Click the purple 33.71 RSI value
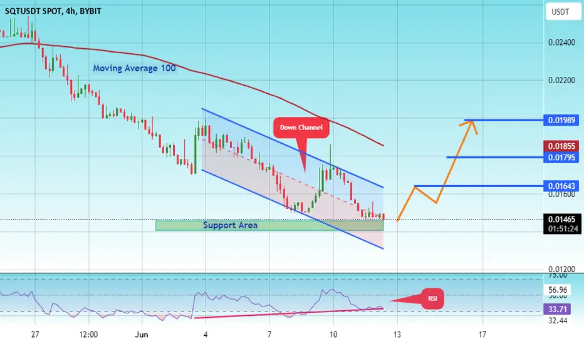584x344 pixels. [x=558, y=309]
